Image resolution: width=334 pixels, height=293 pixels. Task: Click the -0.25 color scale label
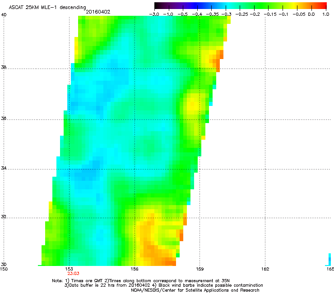pyautogui.click(x=241, y=14)
